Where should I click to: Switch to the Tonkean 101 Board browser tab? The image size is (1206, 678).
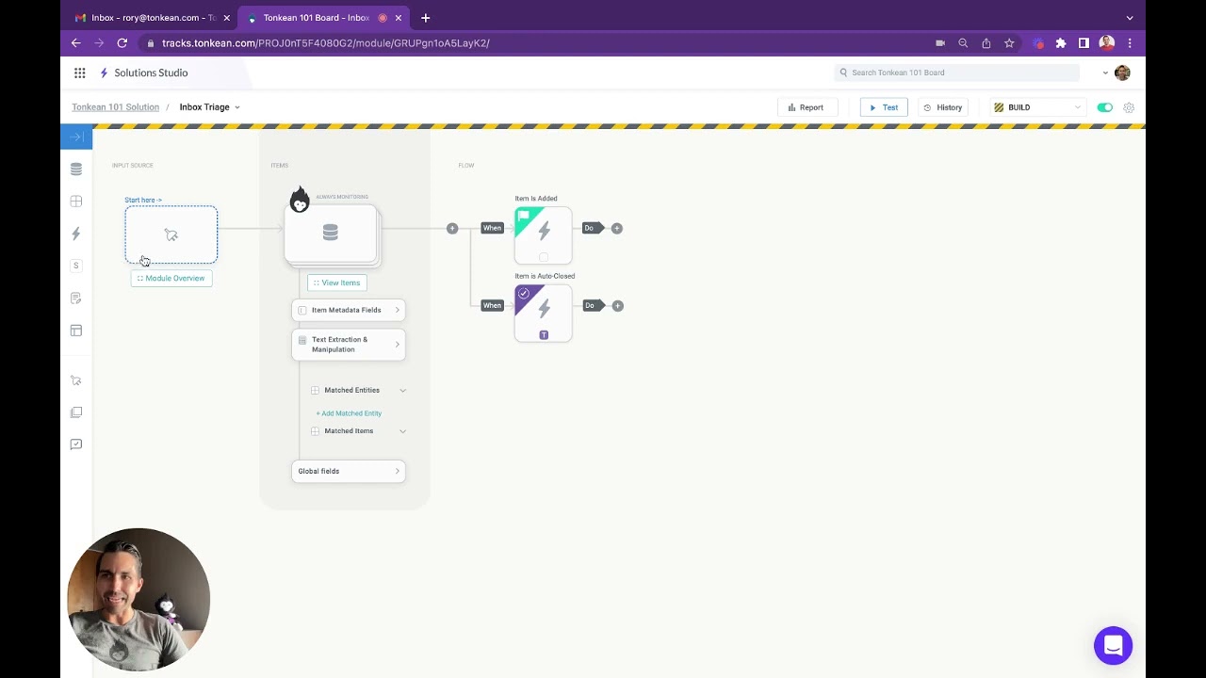click(x=324, y=17)
